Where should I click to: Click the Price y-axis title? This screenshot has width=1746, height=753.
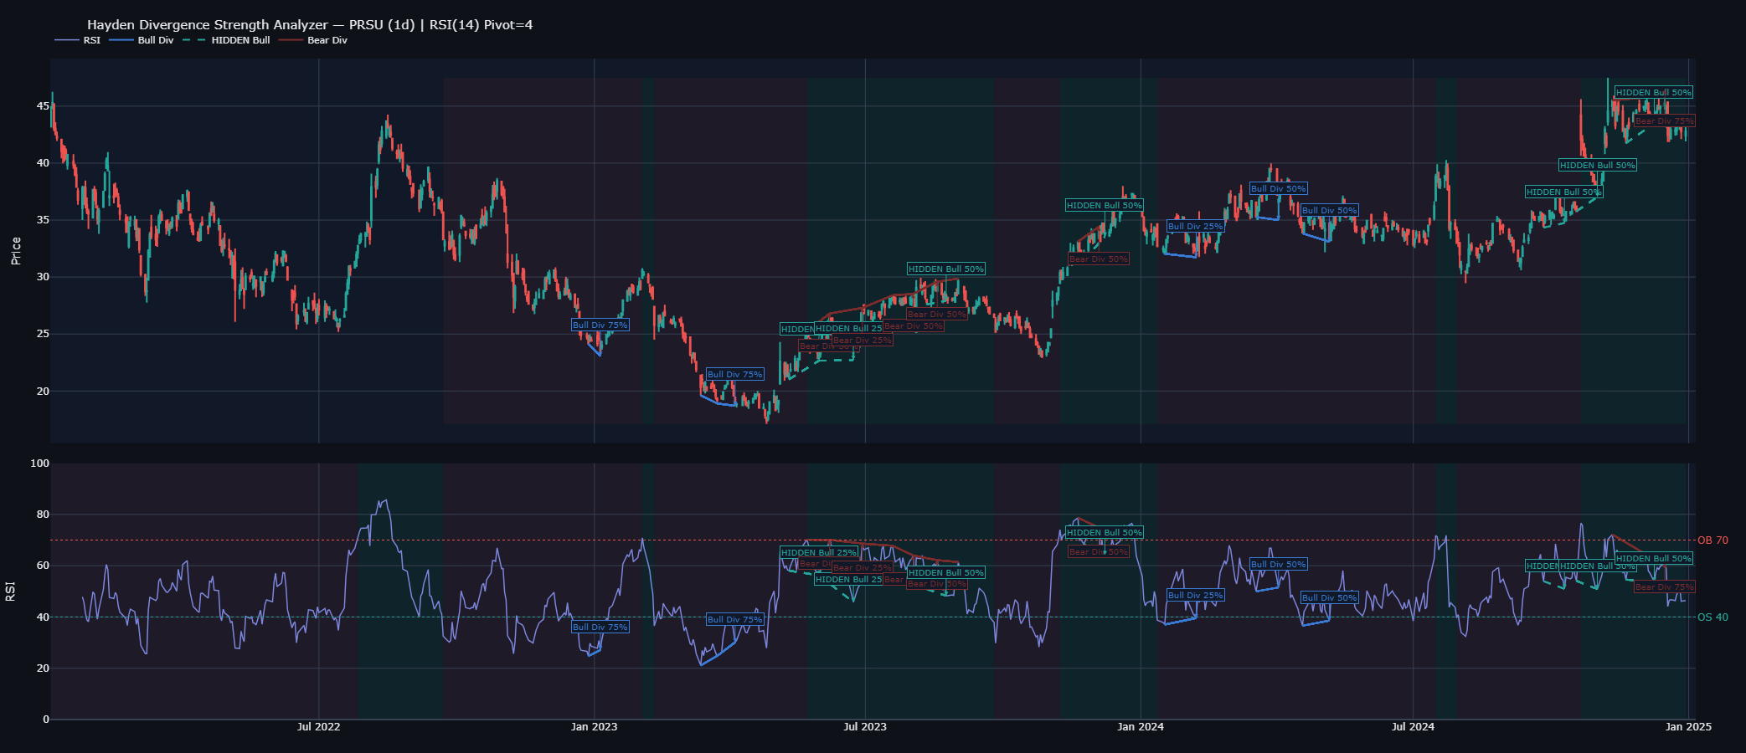[16, 251]
